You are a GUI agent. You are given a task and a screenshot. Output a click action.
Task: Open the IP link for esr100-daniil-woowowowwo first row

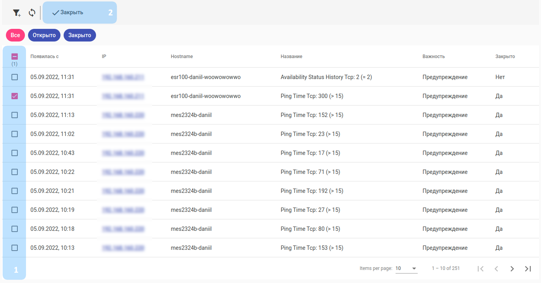(x=123, y=77)
